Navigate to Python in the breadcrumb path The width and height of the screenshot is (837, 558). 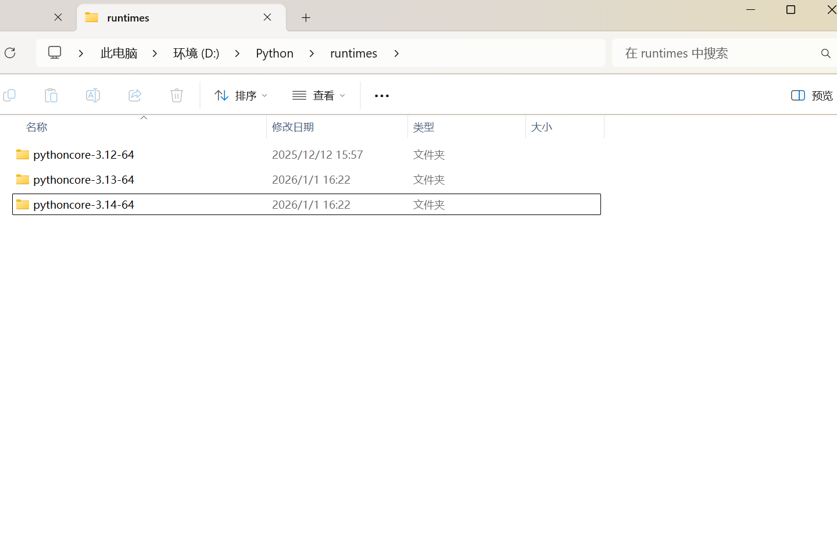click(274, 53)
